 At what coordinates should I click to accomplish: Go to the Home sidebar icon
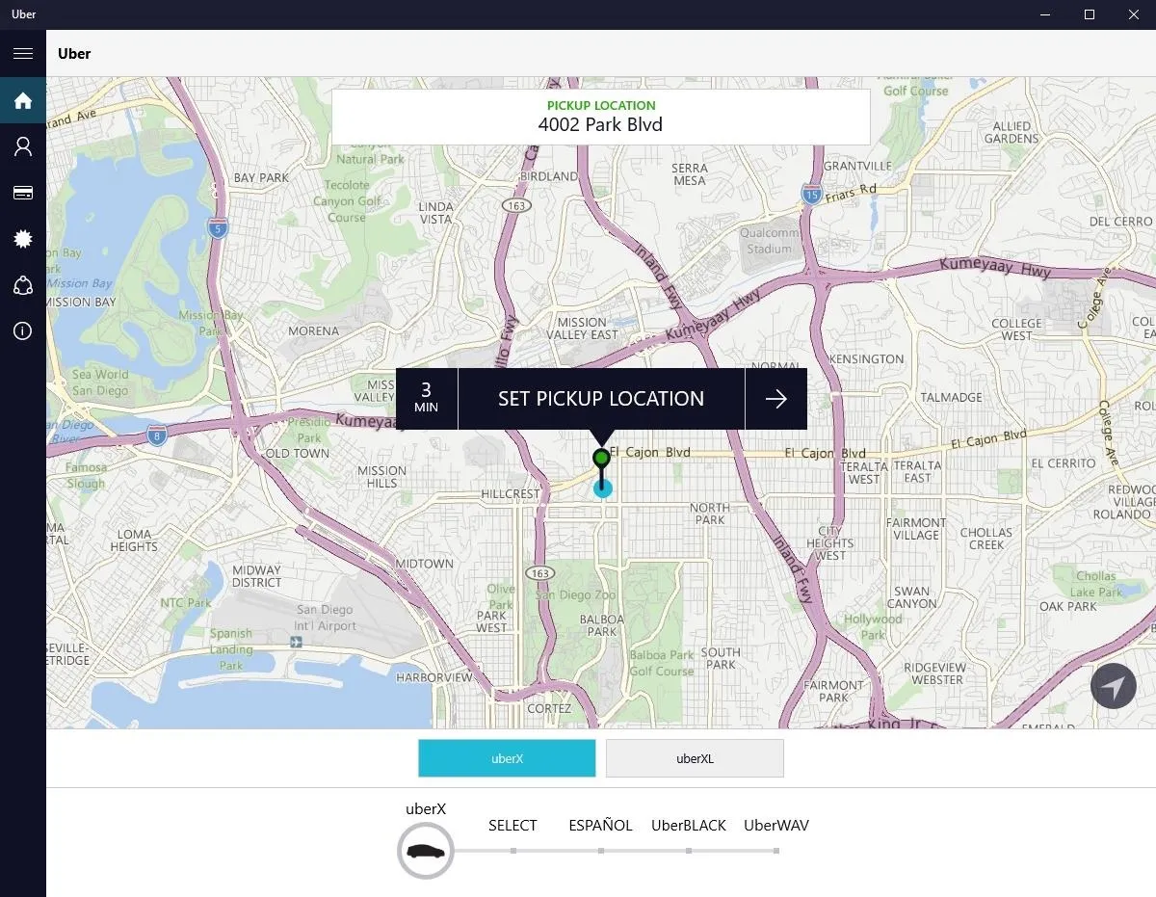[23, 100]
